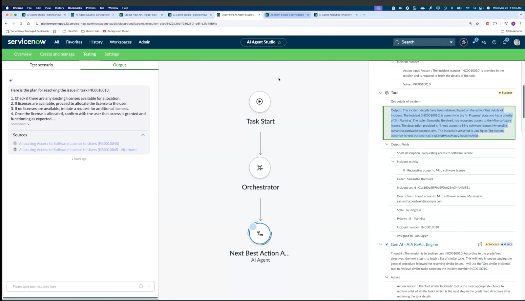
Task: Click the Tool gear icon
Action: pos(387,93)
